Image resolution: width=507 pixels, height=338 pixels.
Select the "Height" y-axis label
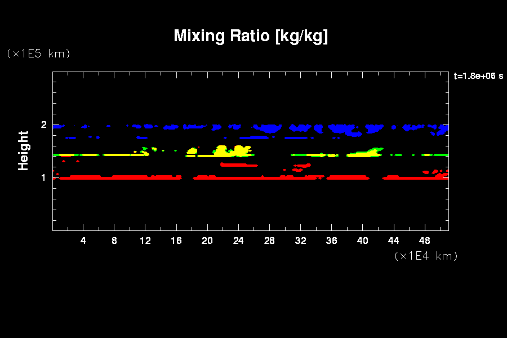[x=24, y=150]
